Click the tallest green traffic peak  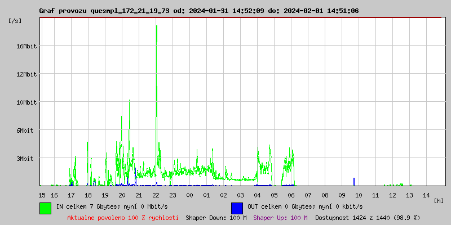click(156, 34)
